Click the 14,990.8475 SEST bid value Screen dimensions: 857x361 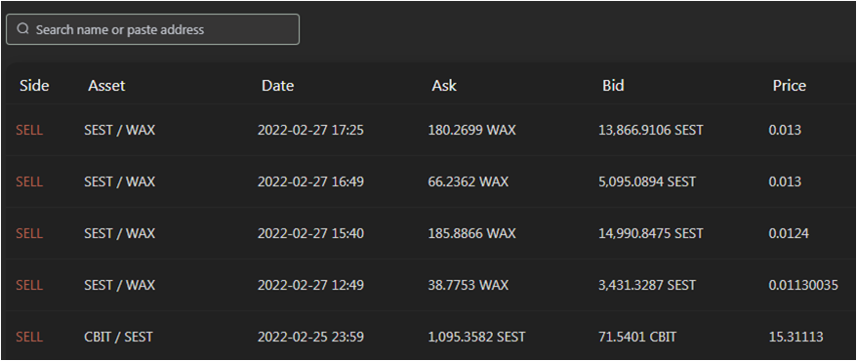[650, 233]
